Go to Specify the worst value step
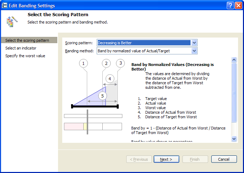The image size is (244, 173). click(25, 56)
